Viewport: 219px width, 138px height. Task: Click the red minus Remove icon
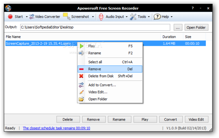(81, 69)
